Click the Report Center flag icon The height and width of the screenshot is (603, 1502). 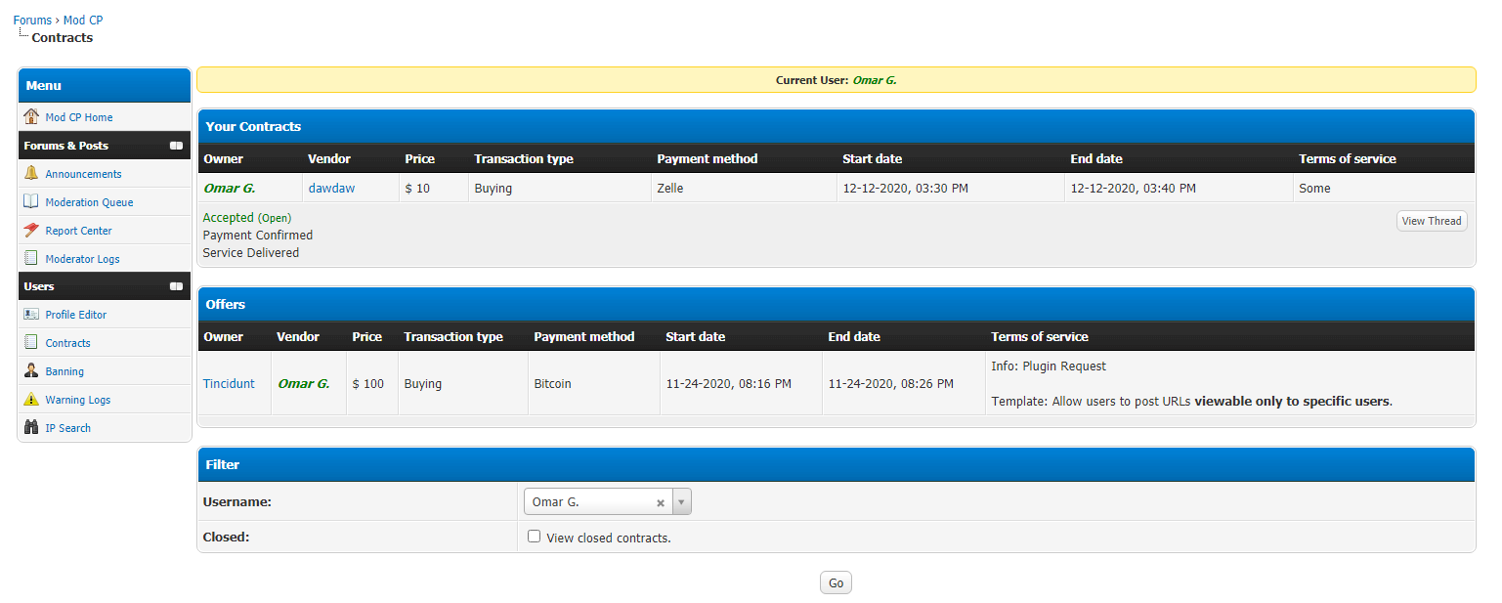pyautogui.click(x=31, y=231)
